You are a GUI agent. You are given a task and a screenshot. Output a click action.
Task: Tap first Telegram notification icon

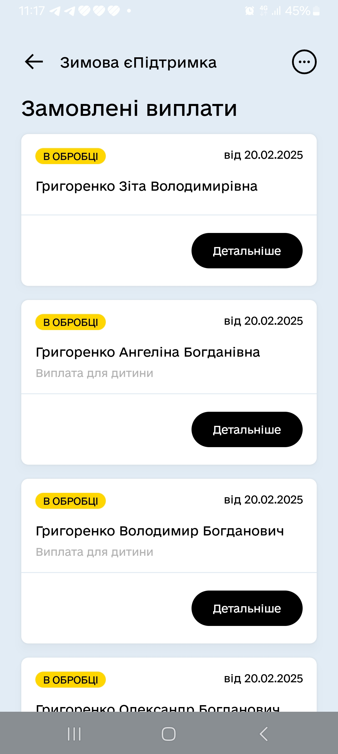(55, 11)
